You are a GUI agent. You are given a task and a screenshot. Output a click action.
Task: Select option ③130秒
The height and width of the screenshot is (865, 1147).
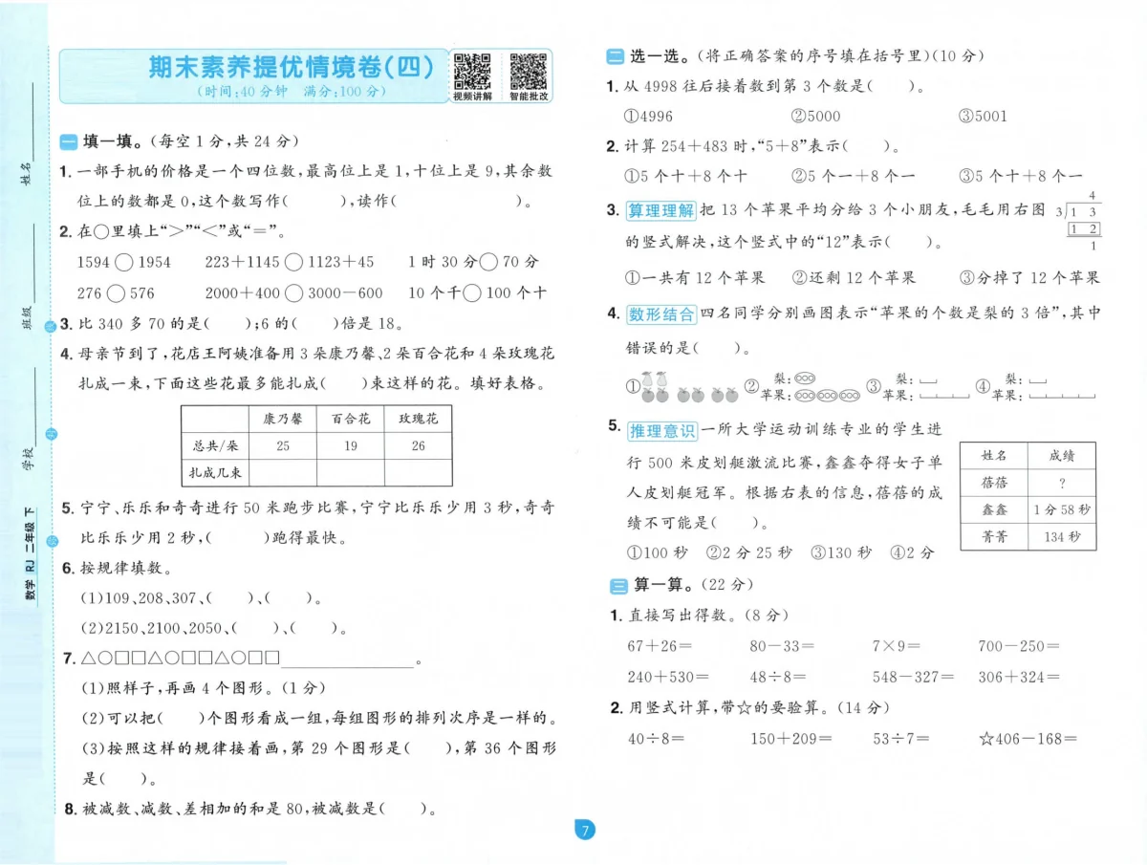tap(841, 552)
